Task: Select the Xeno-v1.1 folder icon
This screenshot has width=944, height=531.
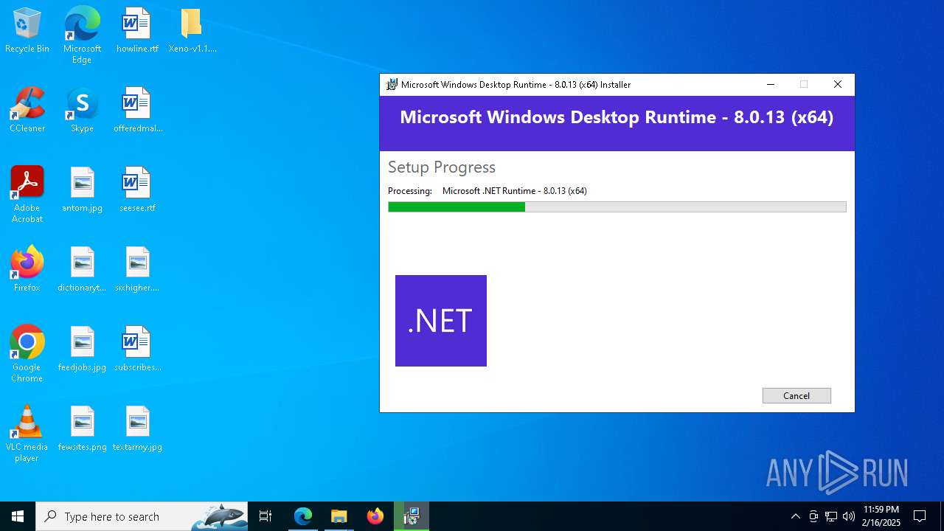Action: click(192, 30)
